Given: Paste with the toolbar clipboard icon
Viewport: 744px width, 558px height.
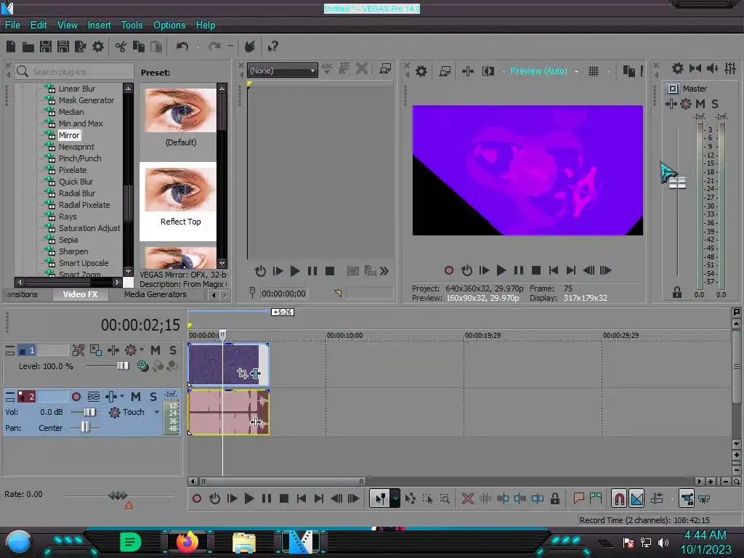Looking at the screenshot, I should (156, 46).
